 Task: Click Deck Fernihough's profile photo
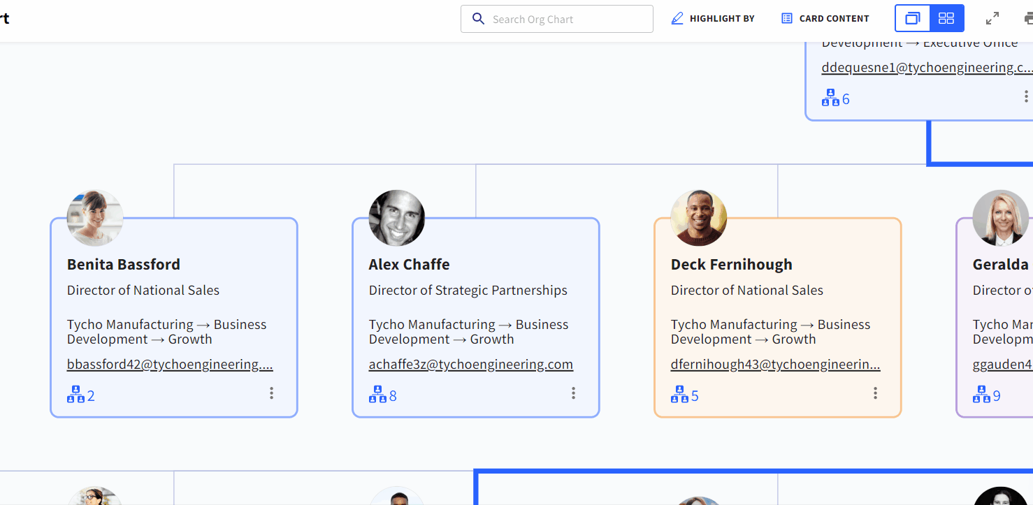[698, 217]
